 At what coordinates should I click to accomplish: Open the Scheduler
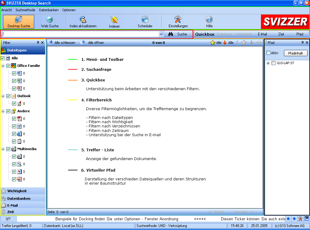pos(145,22)
